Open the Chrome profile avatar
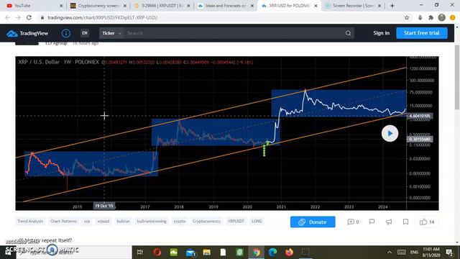The width and height of the screenshot is (460, 259). point(442,17)
